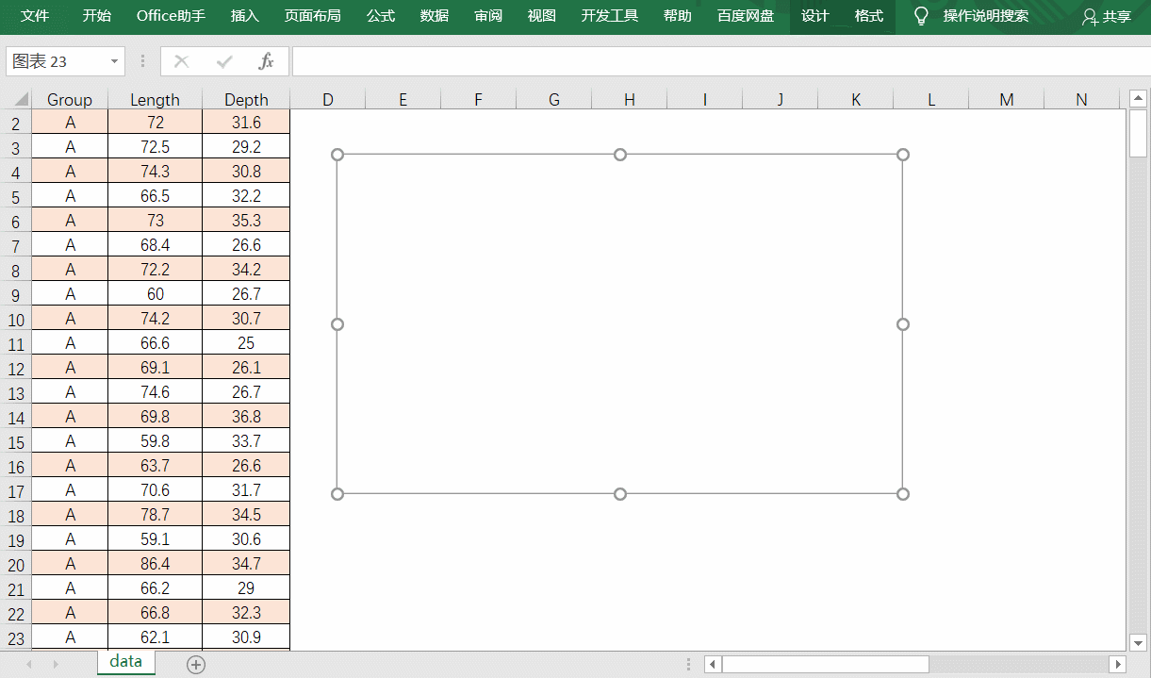Switch to the 开始 ribbon tab
1151x678 pixels.
(x=96, y=16)
